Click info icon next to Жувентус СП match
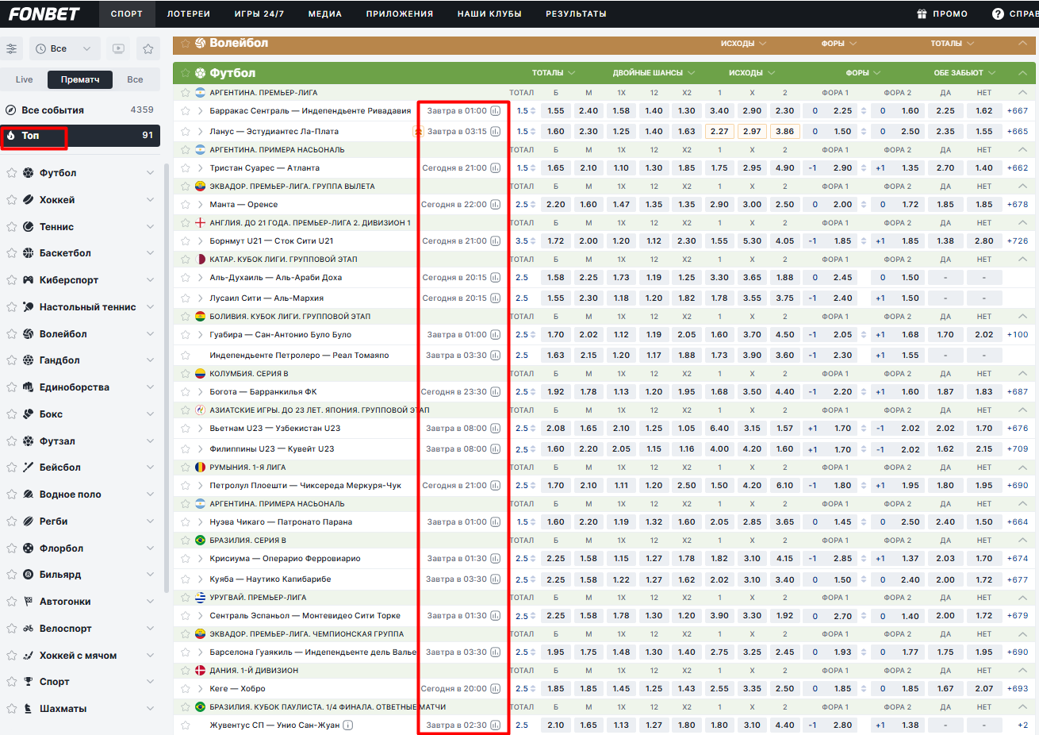The image size is (1039, 735). pyautogui.click(x=348, y=725)
